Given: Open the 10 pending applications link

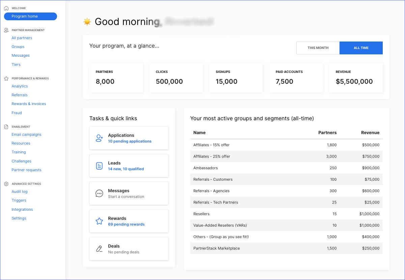Looking at the screenshot, I should click(x=129, y=141).
